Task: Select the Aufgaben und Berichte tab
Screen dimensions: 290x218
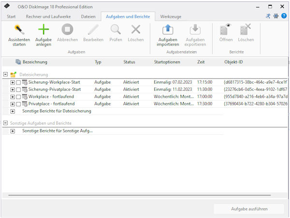Action: tap(128, 16)
